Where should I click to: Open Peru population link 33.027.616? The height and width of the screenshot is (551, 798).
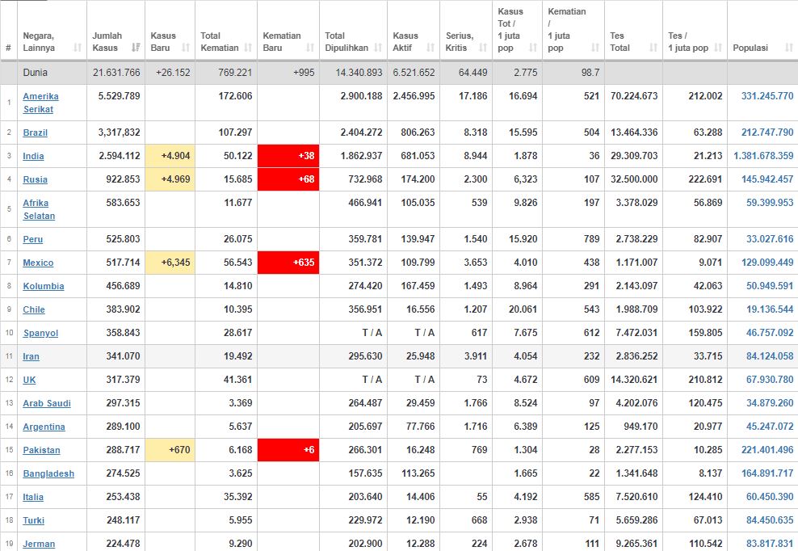click(x=770, y=239)
